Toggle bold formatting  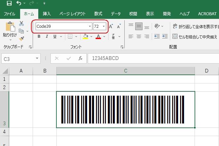click(x=39, y=36)
